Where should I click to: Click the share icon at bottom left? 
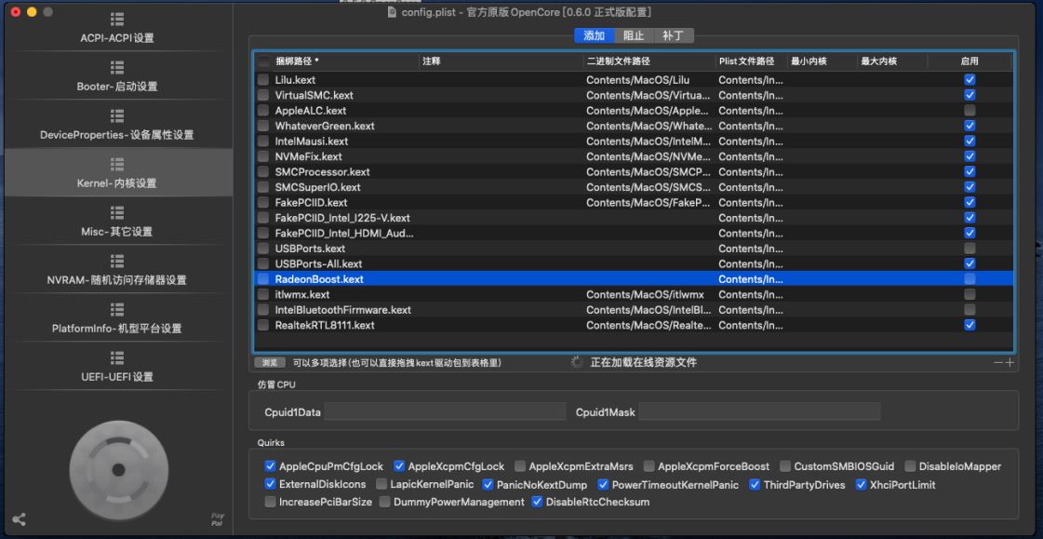click(19, 520)
